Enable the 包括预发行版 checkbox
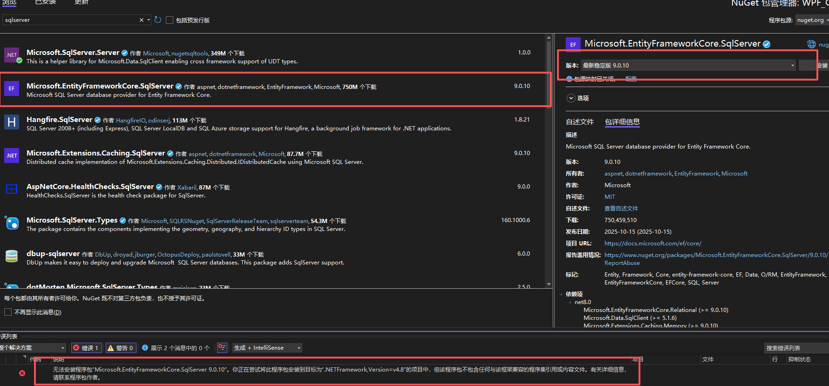 [170, 20]
